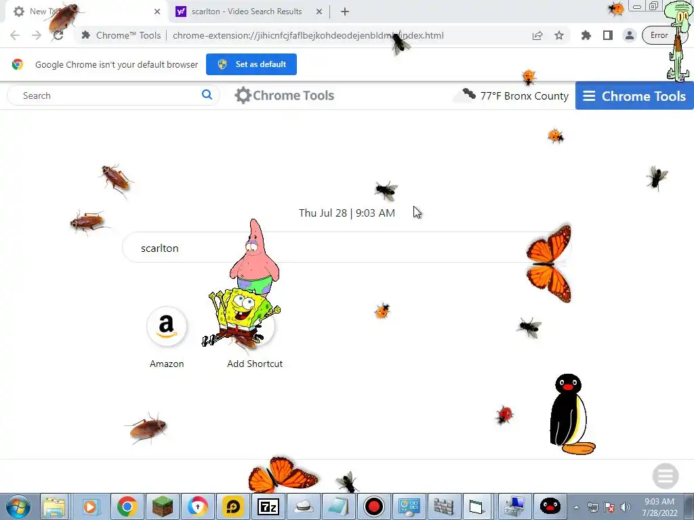The height and width of the screenshot is (520, 694).
Task: Launch Windows Media Player from taskbar
Action: pyautogui.click(x=91, y=506)
